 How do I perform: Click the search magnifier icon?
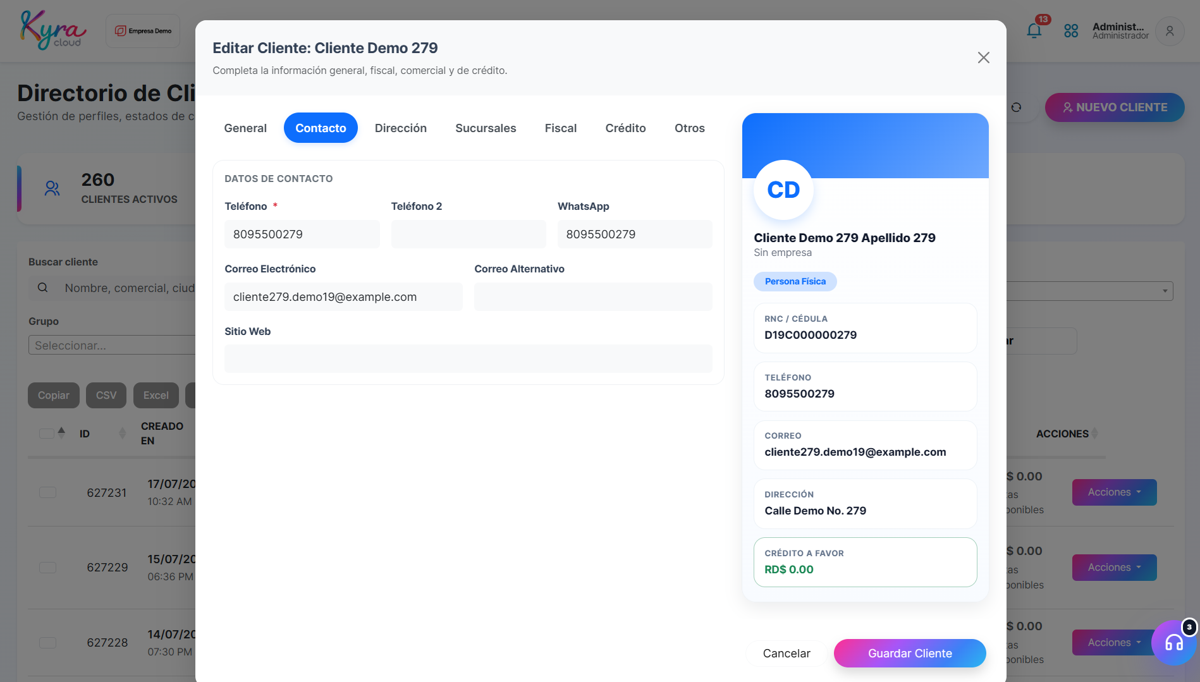pyautogui.click(x=42, y=288)
